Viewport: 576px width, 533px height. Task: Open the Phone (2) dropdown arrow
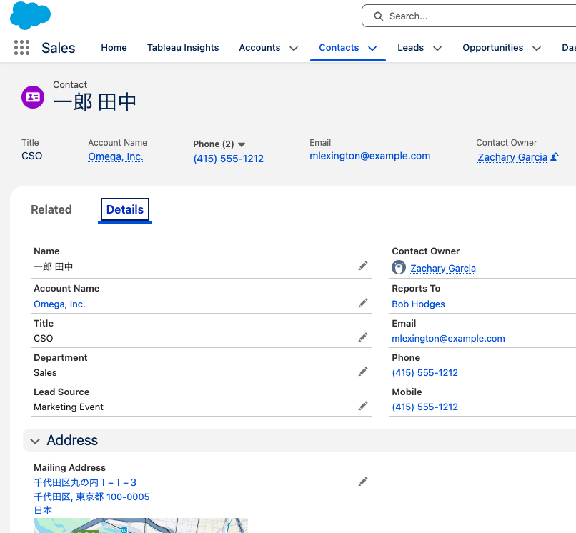point(242,144)
